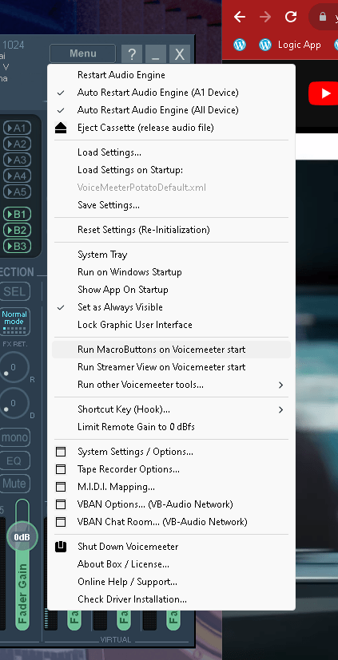
Task: Enable Run on Windows Startup
Action: [x=171, y=272]
